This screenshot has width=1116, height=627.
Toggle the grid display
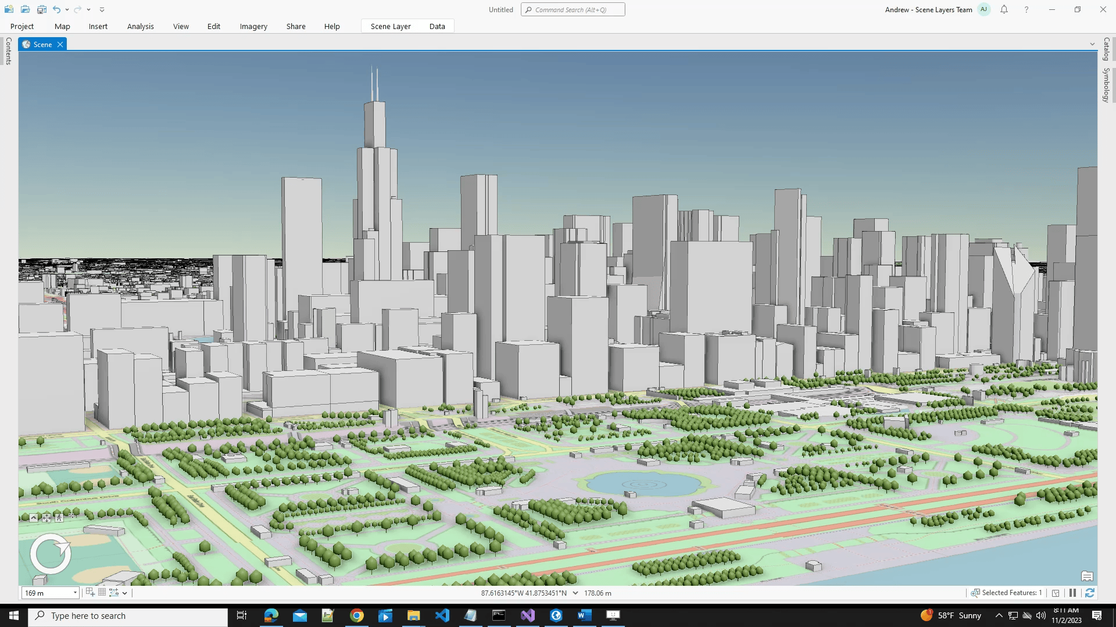pos(102,593)
